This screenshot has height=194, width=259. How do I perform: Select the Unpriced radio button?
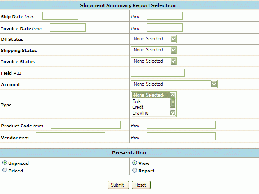5,163
